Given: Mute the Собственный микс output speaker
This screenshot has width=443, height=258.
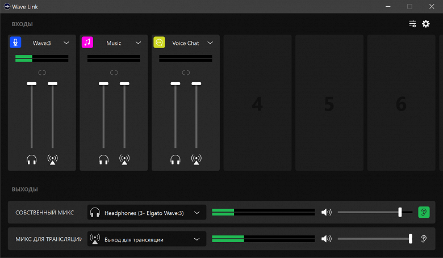Looking at the screenshot, I should [x=327, y=212].
